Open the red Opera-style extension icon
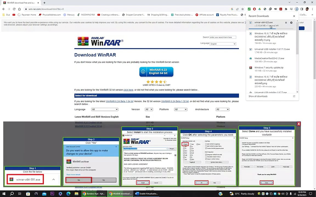This screenshot has width=316, height=197. click(254, 9)
